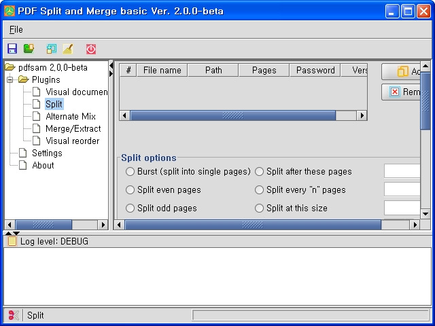Select Split every "n" pages option
The image size is (435, 326).
[259, 190]
